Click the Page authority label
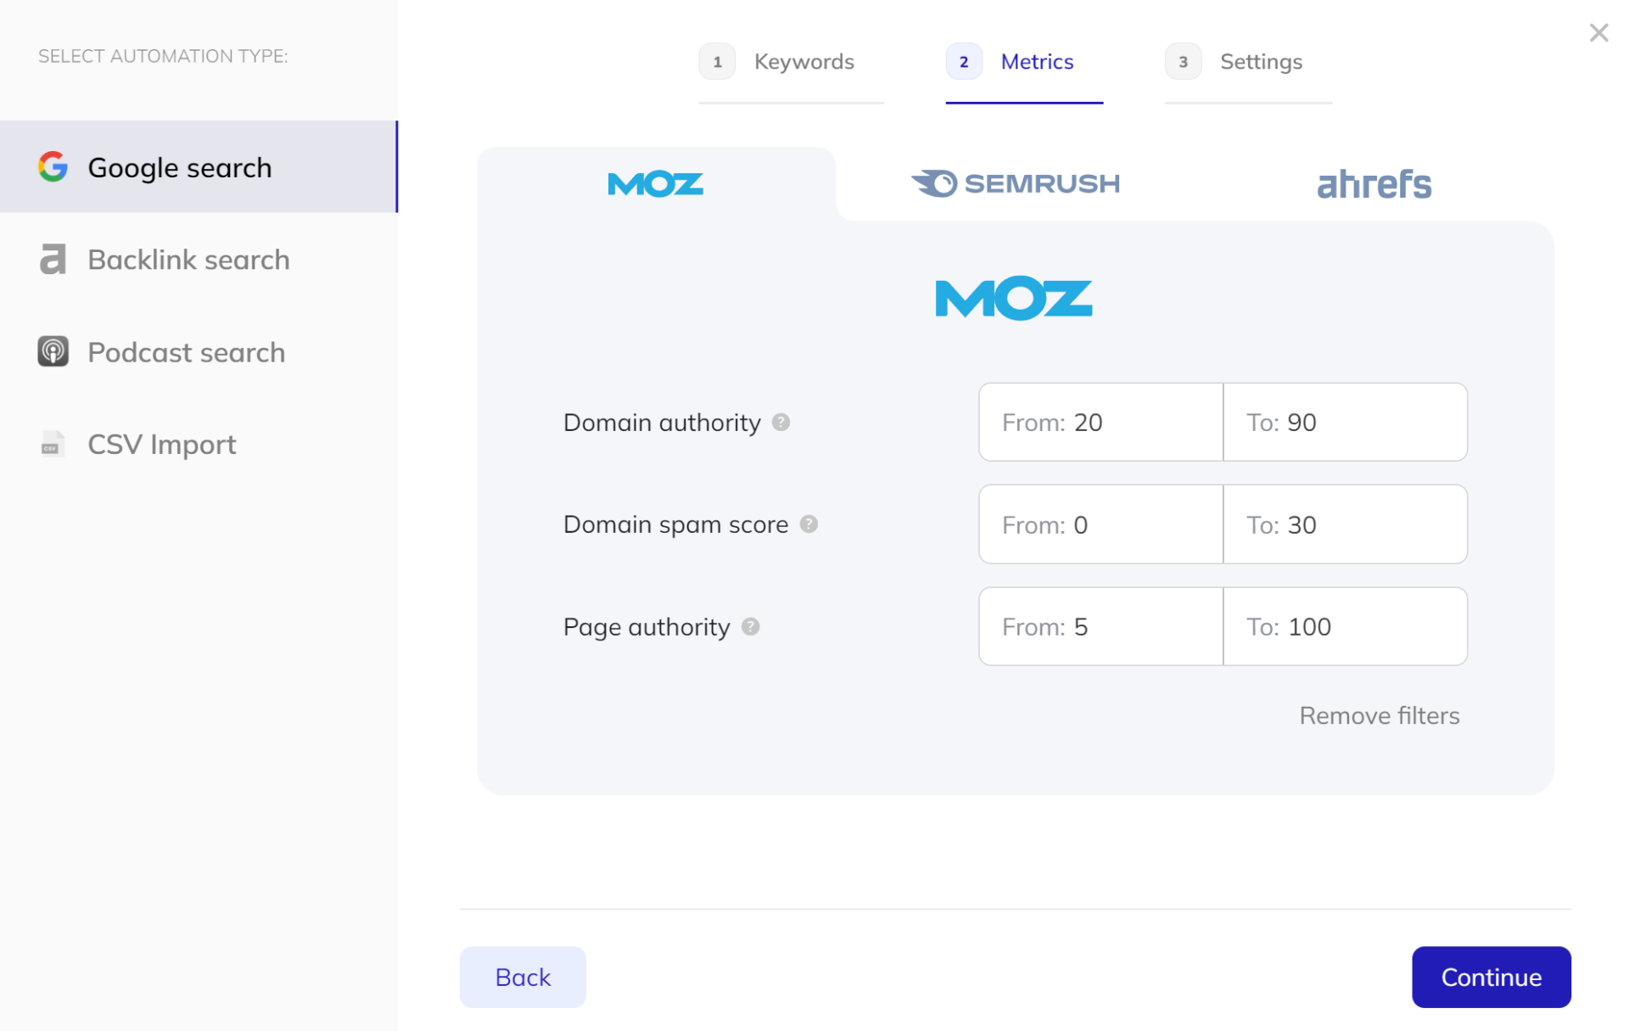 (x=647, y=627)
